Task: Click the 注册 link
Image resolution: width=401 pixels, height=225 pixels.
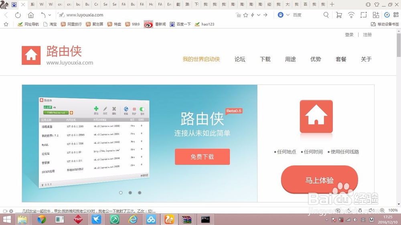Action: tap(367, 34)
